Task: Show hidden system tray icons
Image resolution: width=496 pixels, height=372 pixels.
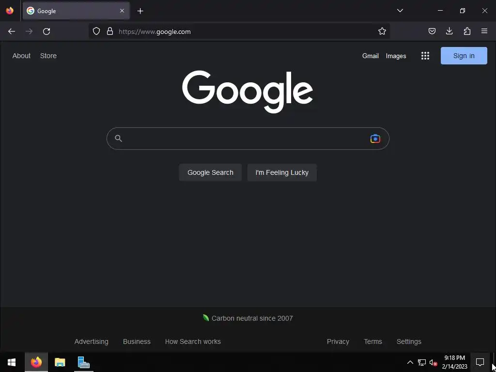Action: click(x=410, y=362)
